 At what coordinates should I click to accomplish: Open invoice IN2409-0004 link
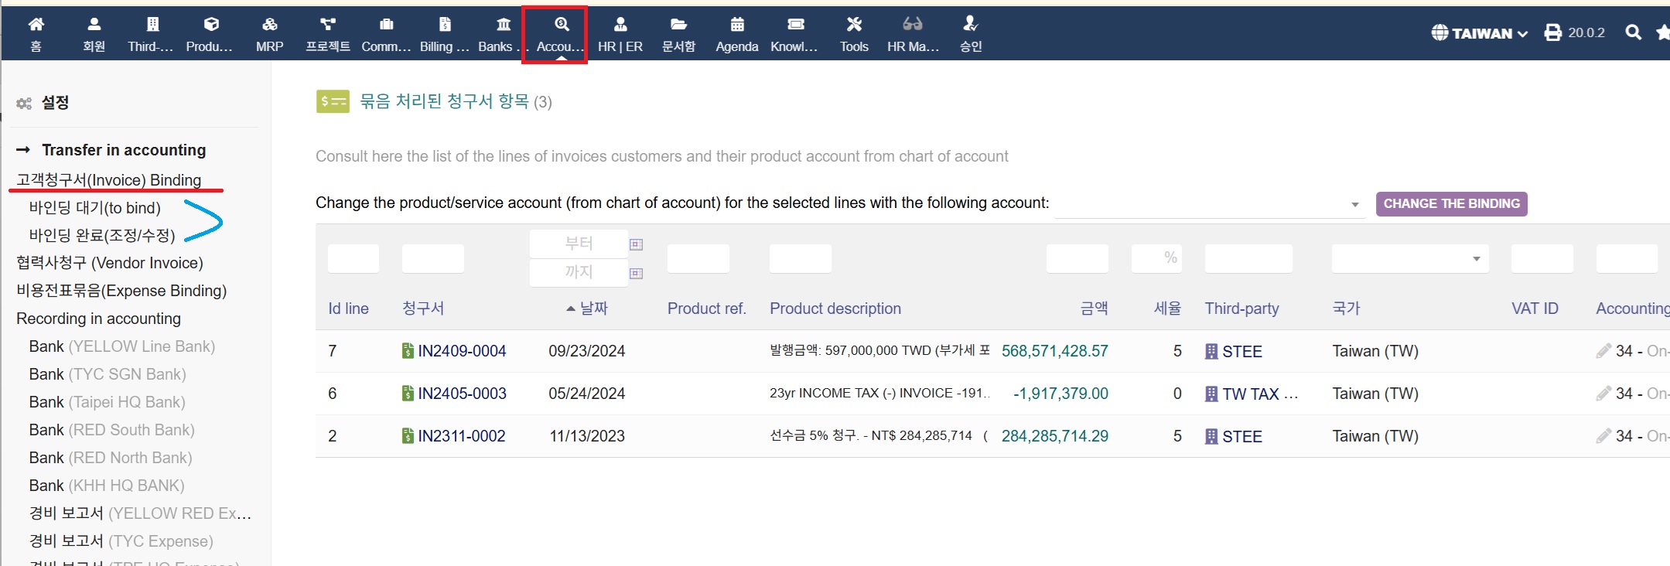461,351
